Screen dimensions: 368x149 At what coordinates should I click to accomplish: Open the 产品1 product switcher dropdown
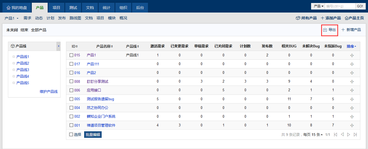coord(12,18)
